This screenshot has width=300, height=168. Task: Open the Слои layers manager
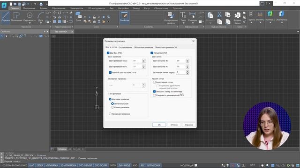pos(78,17)
